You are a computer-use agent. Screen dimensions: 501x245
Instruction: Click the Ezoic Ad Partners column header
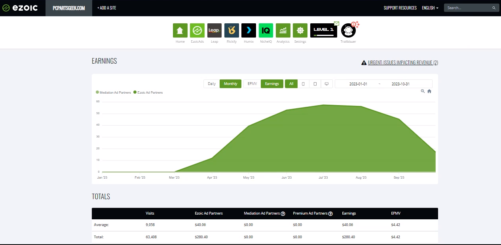(x=209, y=213)
